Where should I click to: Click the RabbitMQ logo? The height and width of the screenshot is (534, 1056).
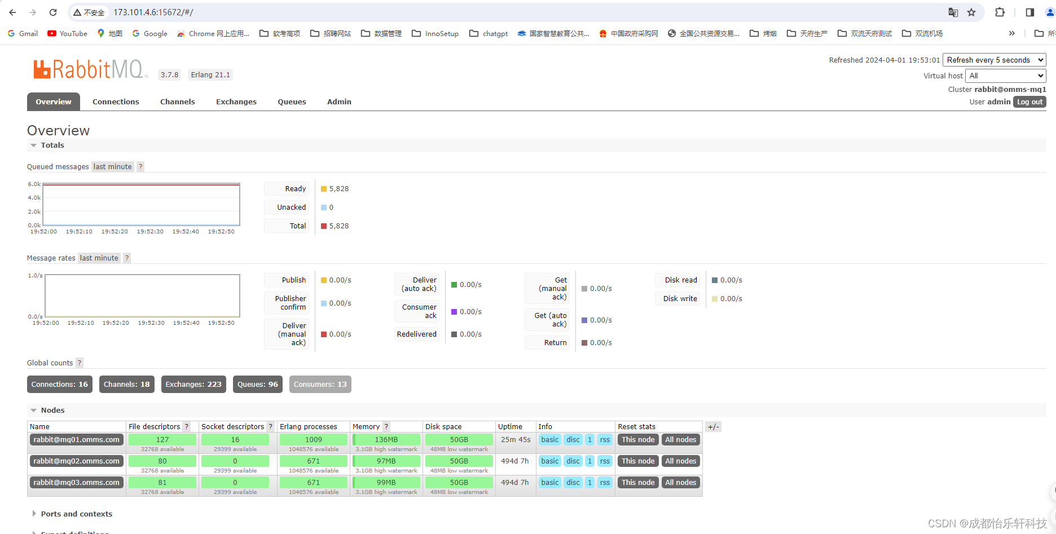90,69
